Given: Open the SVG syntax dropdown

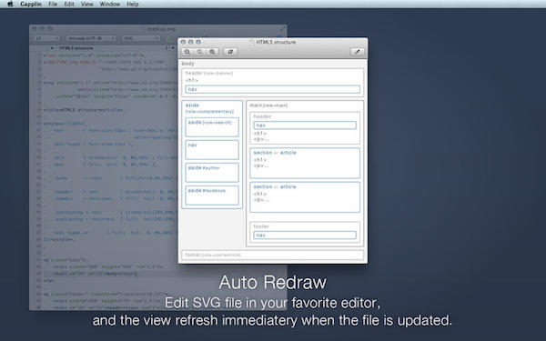Looking at the screenshot, I should pos(141,38).
